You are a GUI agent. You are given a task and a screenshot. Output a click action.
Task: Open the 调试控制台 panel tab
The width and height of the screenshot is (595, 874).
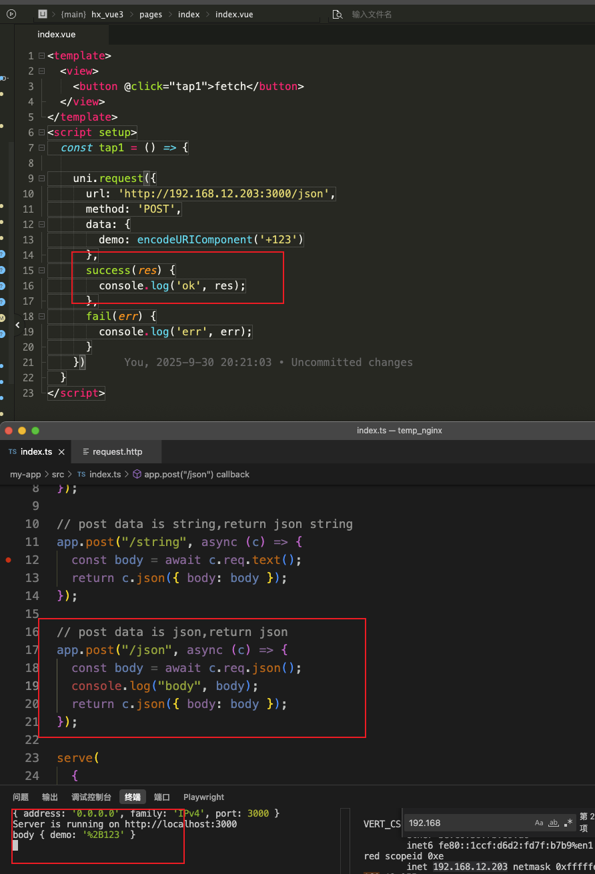pos(91,797)
